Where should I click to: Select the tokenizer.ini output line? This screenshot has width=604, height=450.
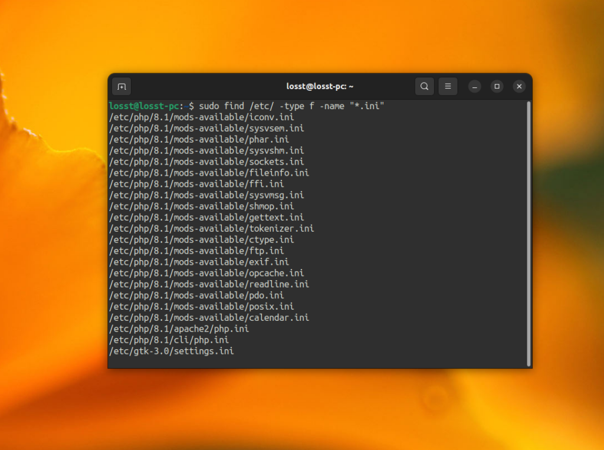click(211, 228)
